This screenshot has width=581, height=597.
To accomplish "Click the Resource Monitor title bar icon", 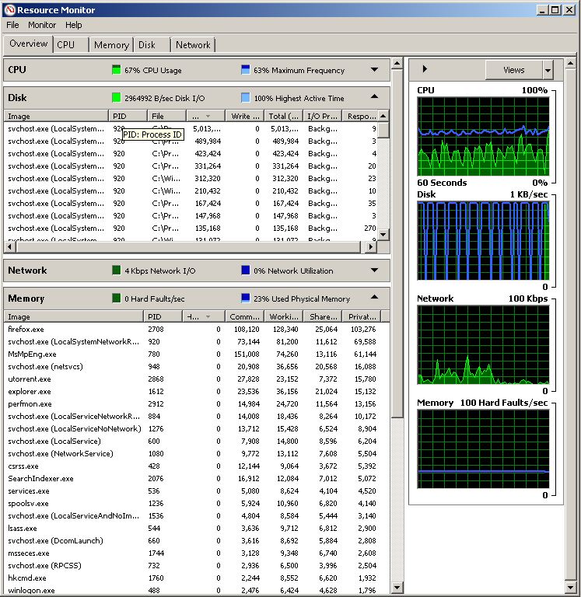I will point(9,9).
